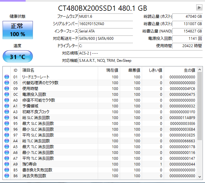
Task: Click raw value 0000000001F0
Action: tap(182, 112)
